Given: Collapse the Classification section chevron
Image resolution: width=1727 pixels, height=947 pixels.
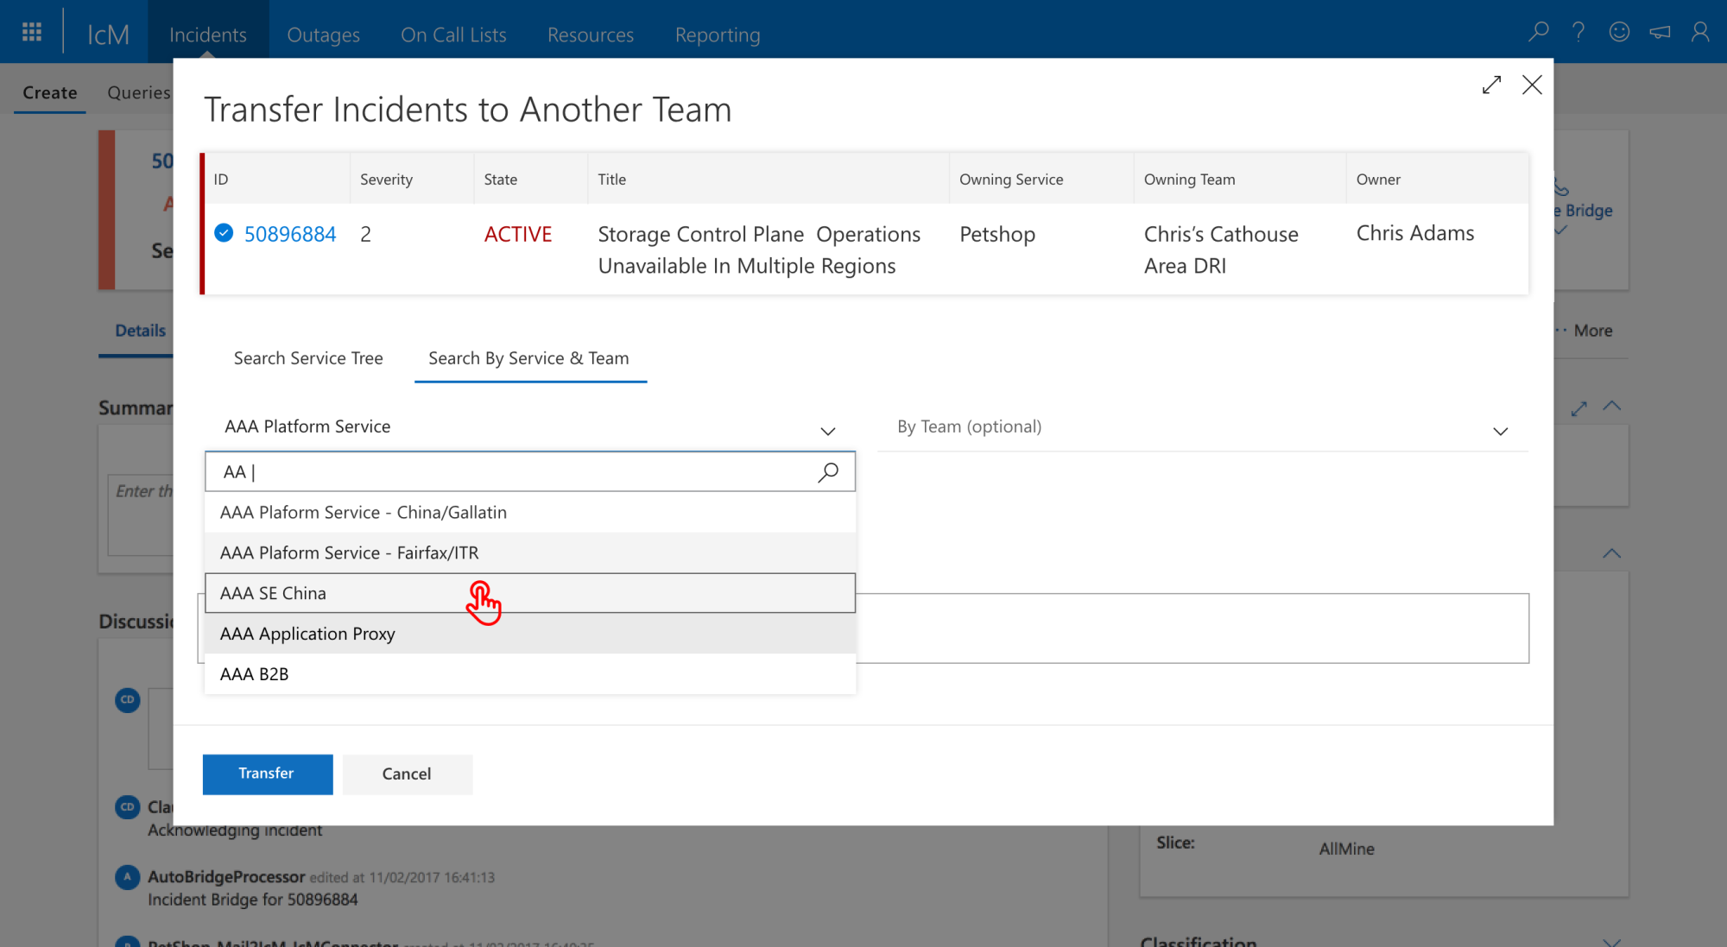Looking at the screenshot, I should point(1611,941).
